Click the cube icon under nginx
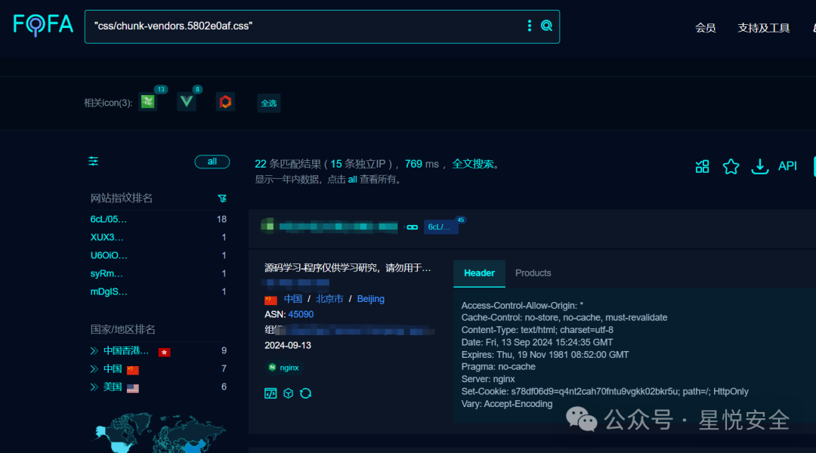The image size is (816, 453). click(x=289, y=393)
